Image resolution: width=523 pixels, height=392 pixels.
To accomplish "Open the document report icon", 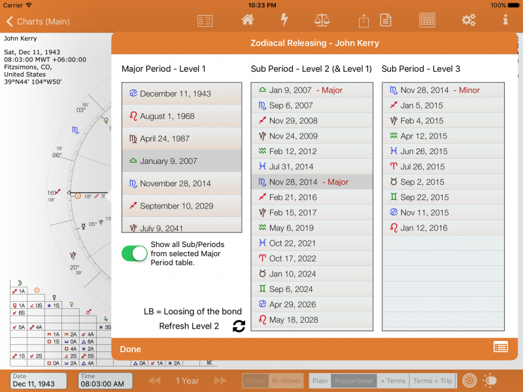I will [x=386, y=20].
